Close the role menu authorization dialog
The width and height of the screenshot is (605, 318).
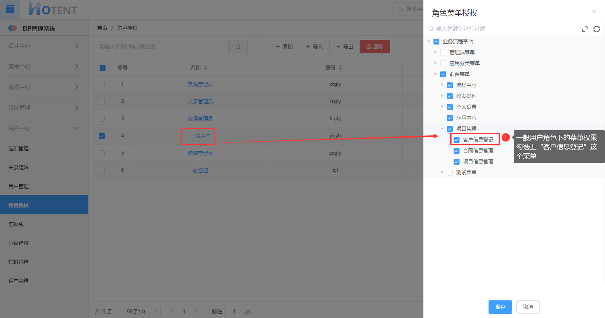tap(594, 12)
